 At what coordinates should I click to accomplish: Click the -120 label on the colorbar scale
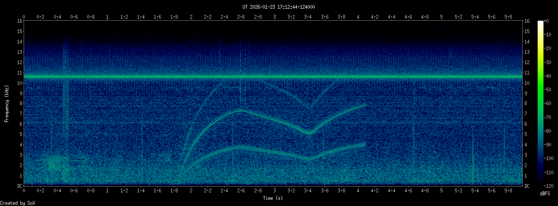coord(551,186)
